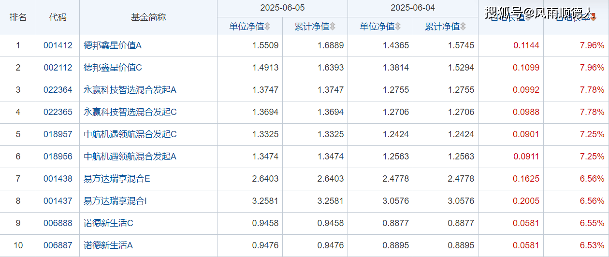Open the 德邦鑫星价值A fund page

click(x=113, y=45)
